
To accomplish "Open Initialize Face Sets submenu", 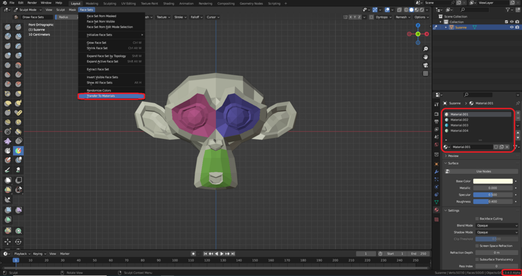I will pyautogui.click(x=111, y=35).
